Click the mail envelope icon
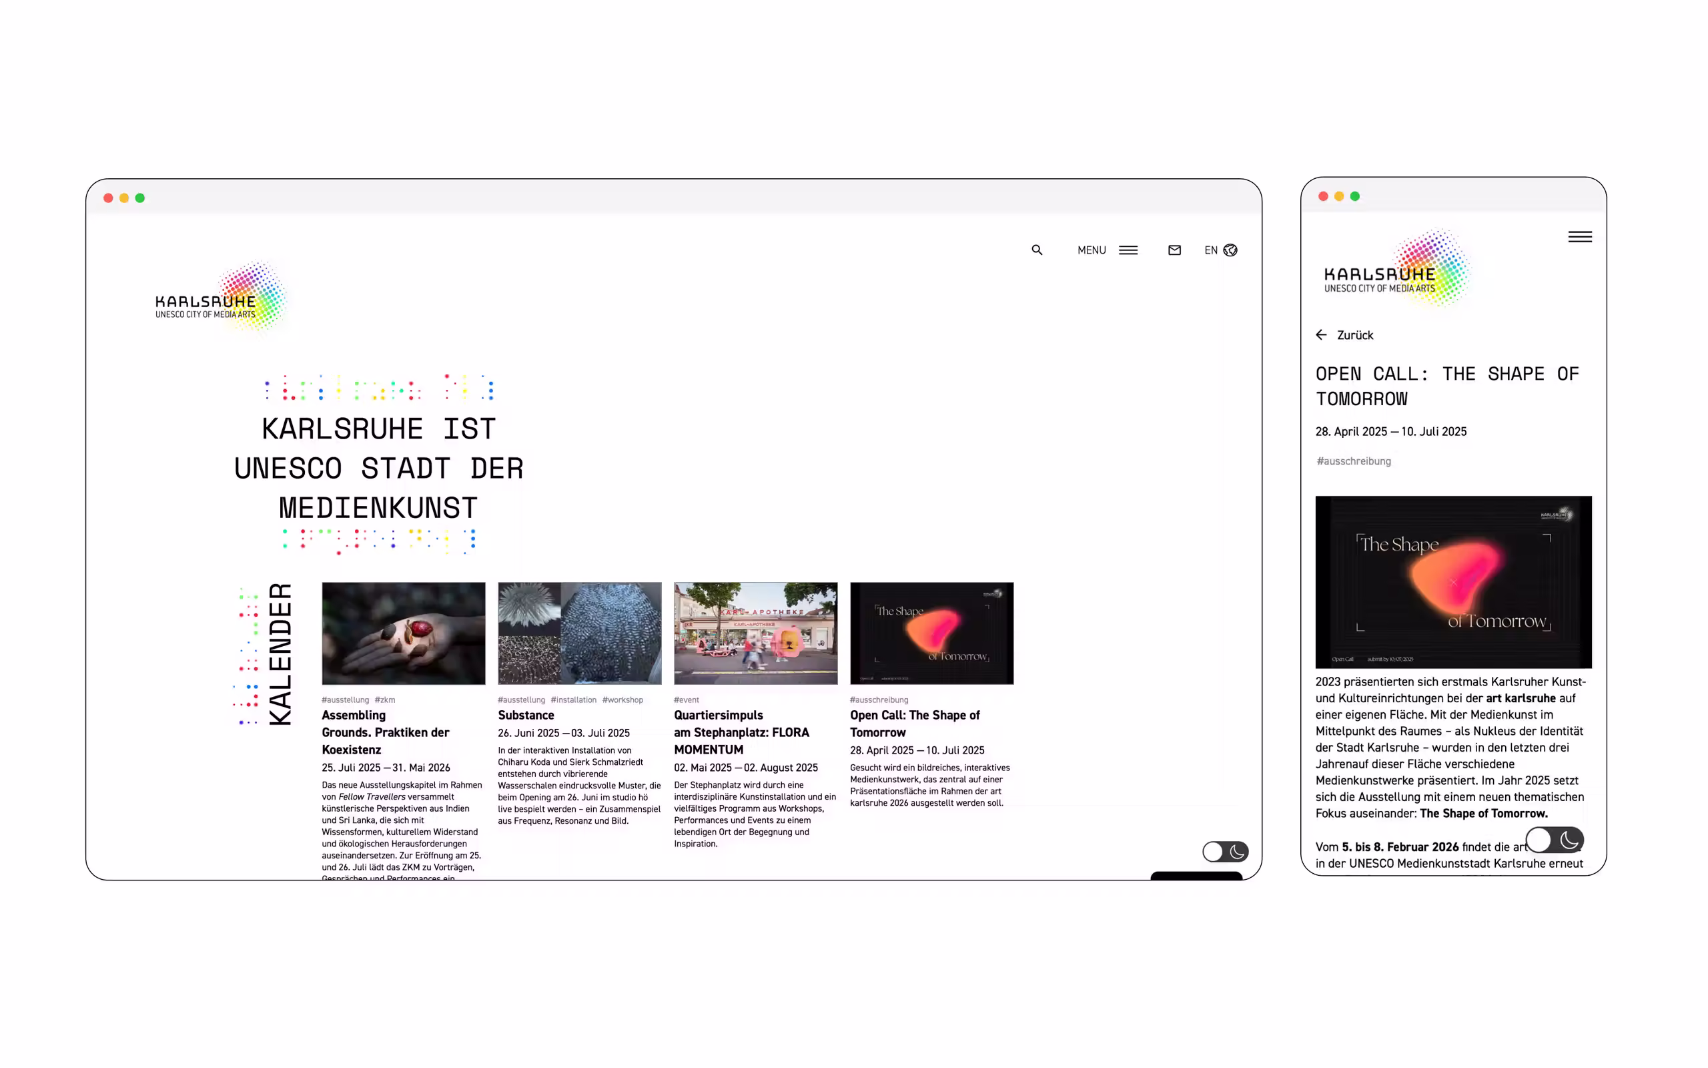 point(1174,250)
